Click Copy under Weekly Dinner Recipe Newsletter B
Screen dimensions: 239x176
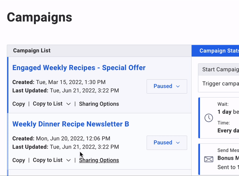tap(19, 160)
